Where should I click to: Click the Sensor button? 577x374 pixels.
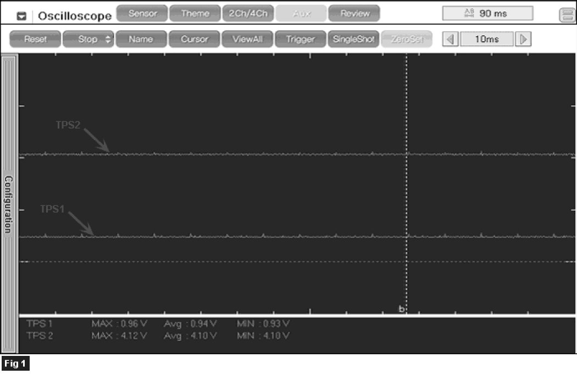point(142,14)
